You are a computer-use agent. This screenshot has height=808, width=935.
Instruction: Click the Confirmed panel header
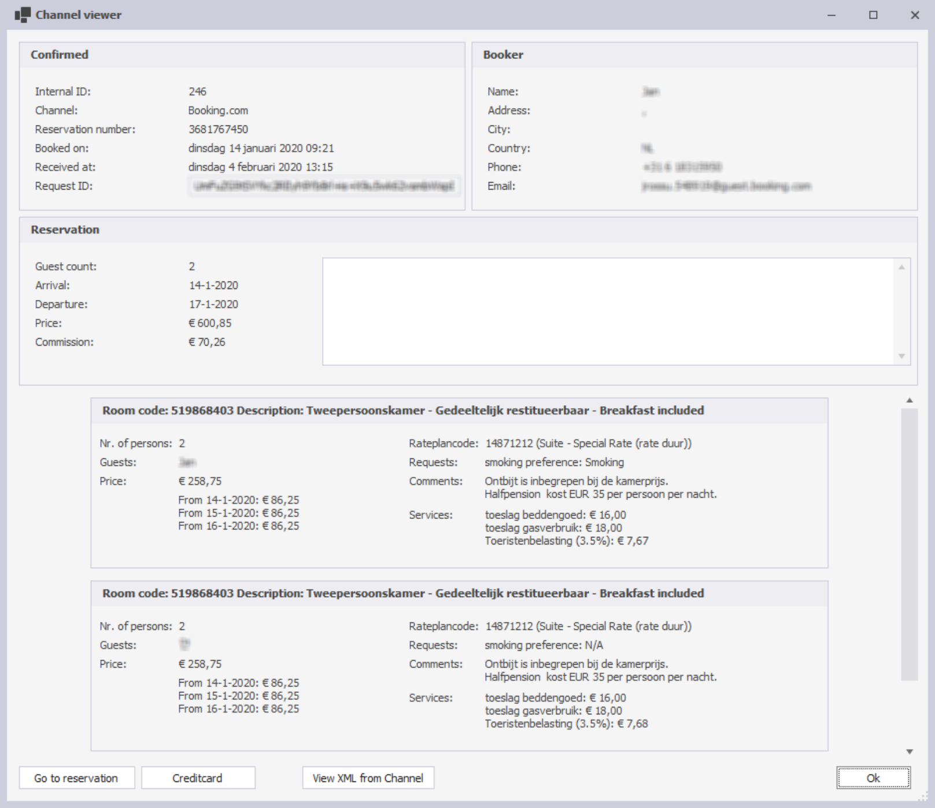point(242,55)
